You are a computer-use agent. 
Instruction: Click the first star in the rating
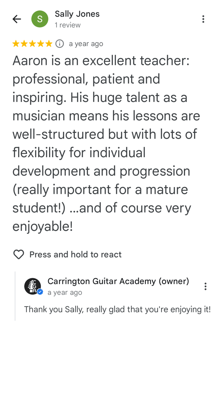click(x=15, y=43)
